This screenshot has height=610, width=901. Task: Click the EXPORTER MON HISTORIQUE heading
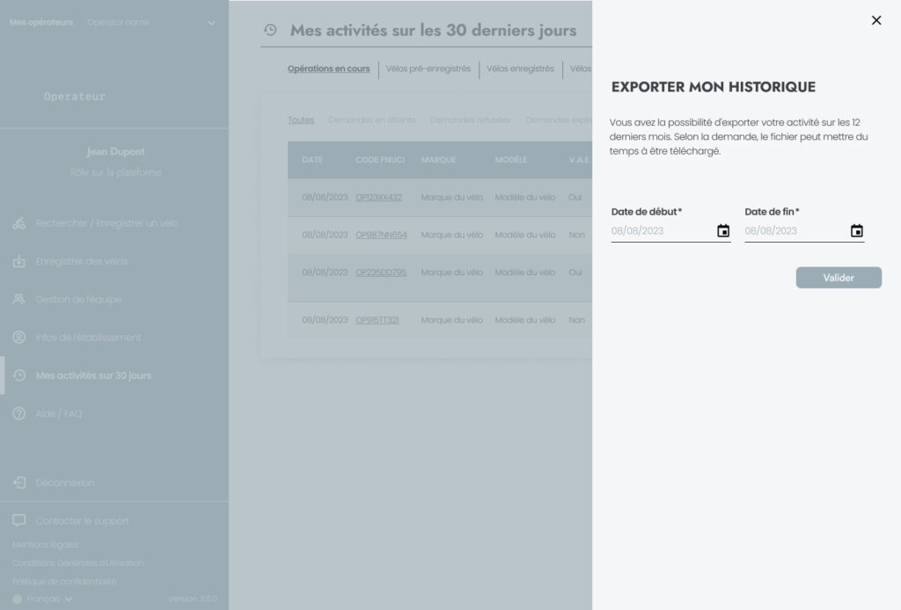pyautogui.click(x=713, y=87)
